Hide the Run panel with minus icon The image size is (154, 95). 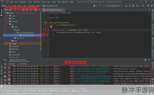149,60
